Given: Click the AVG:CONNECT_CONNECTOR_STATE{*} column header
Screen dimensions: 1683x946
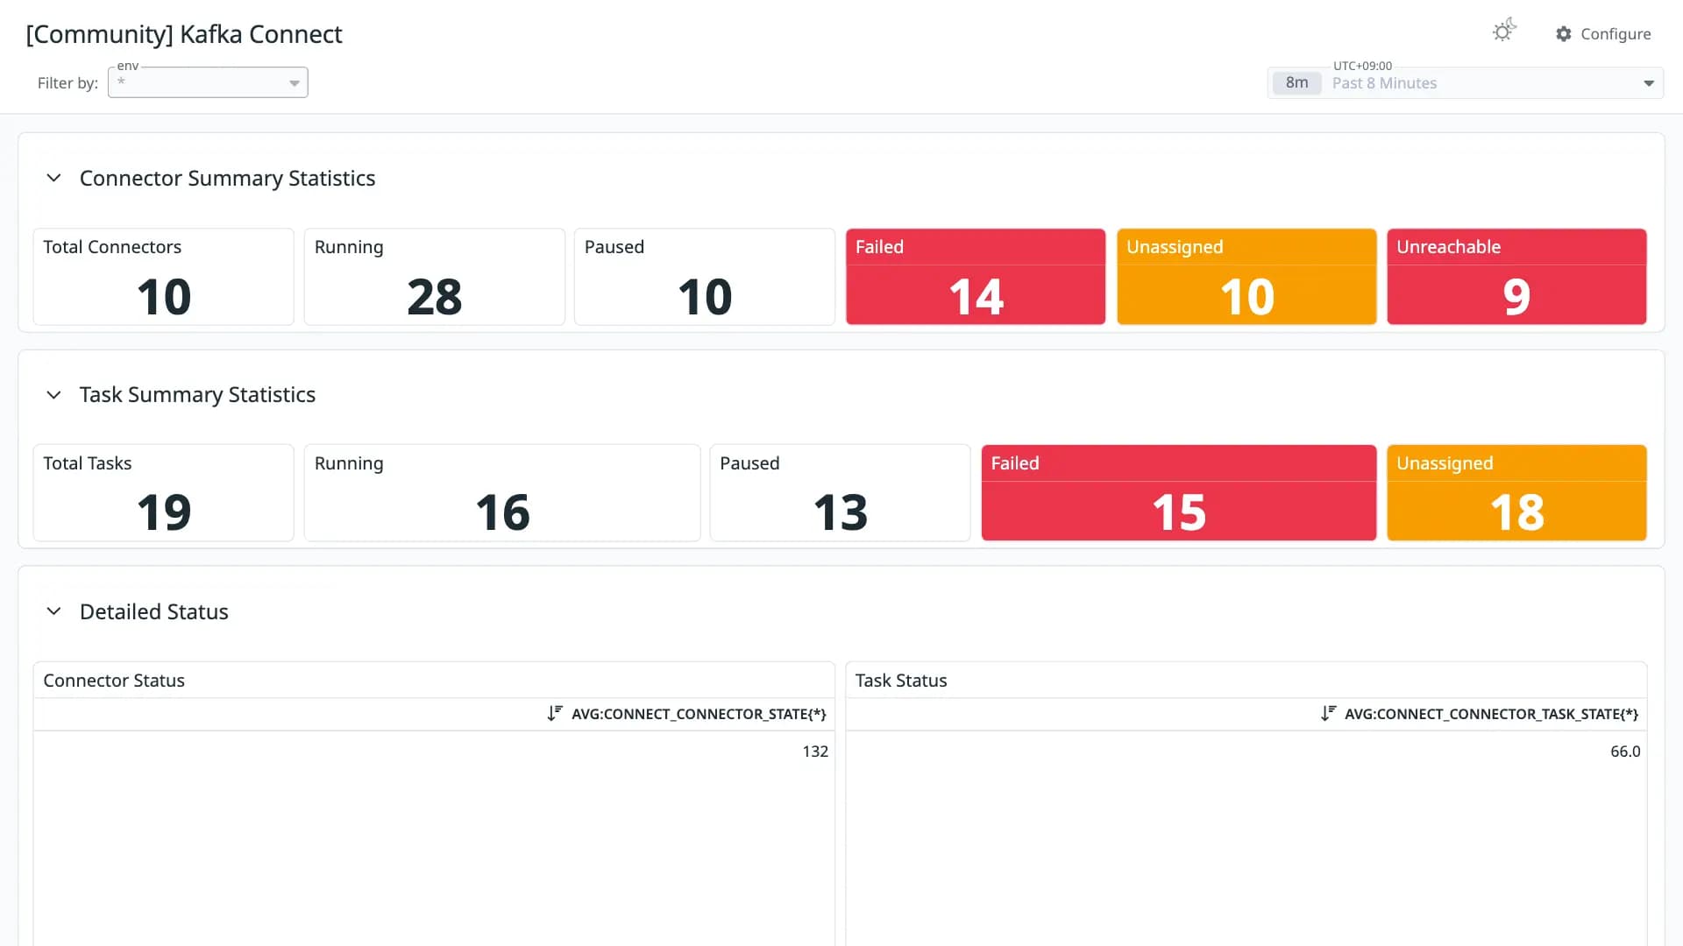Looking at the screenshot, I should (x=699, y=714).
